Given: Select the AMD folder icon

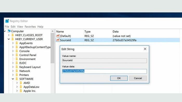Looking at the screenshot, I should pyautogui.click(x=21, y=83).
